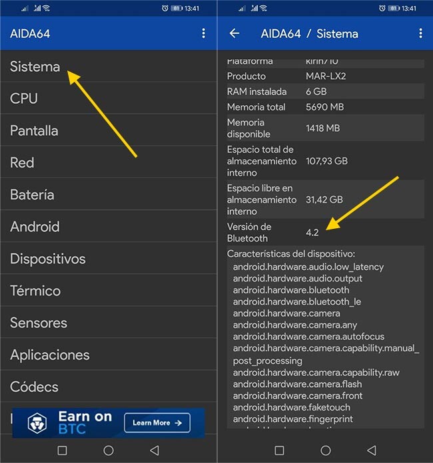Select Memoria total 5690 MB row

325,107
